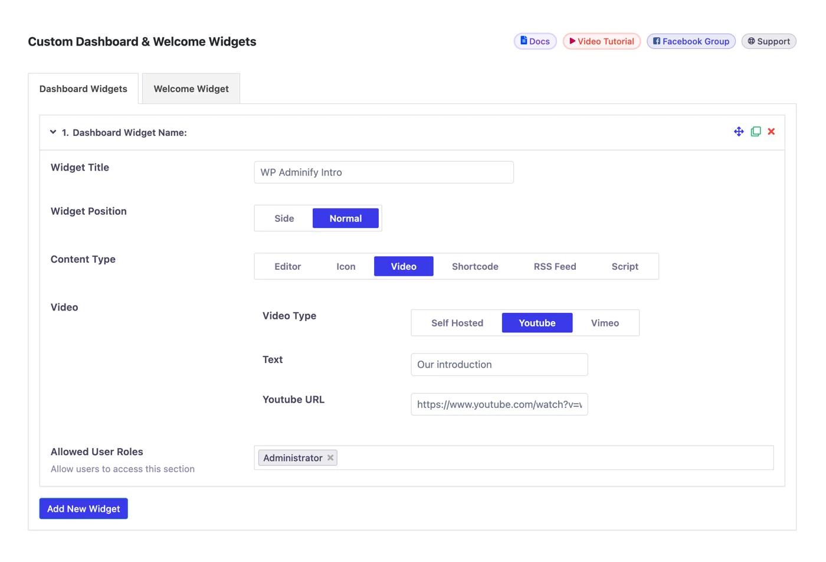The height and width of the screenshot is (562, 826).
Task: Select Youtube video type
Action: coord(537,323)
